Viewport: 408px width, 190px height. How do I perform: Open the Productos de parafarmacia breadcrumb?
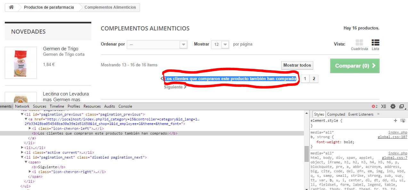pyautogui.click(x=49, y=7)
